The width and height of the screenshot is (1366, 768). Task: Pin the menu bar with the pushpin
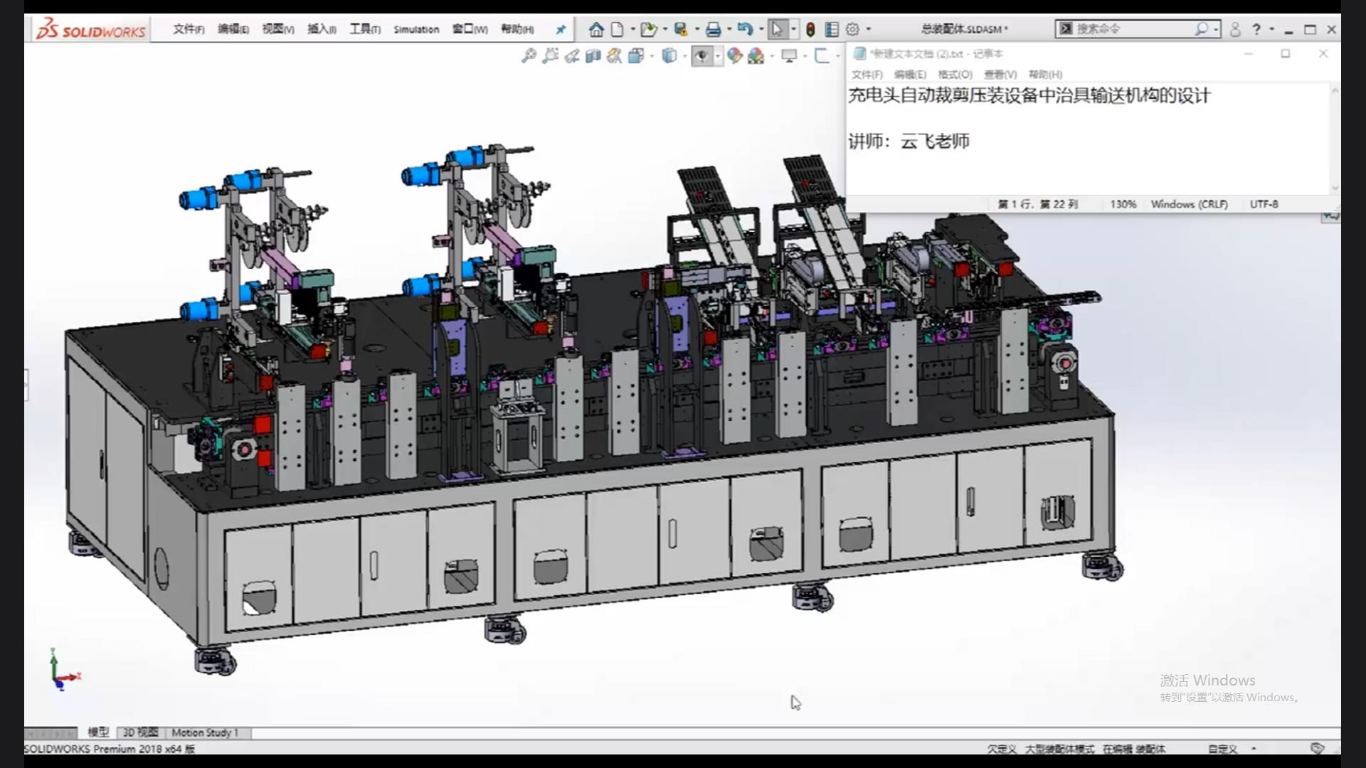point(561,29)
